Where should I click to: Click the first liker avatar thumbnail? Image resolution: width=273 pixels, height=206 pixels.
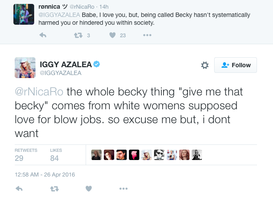coord(96,155)
